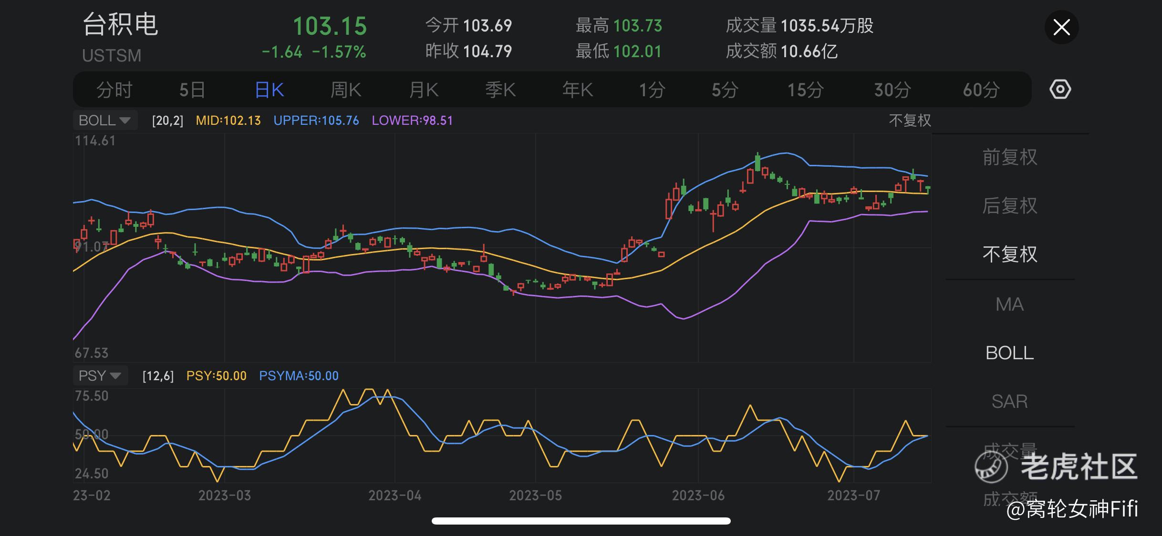
Task: Click the 不复权 label above chart
Action: coord(910,120)
